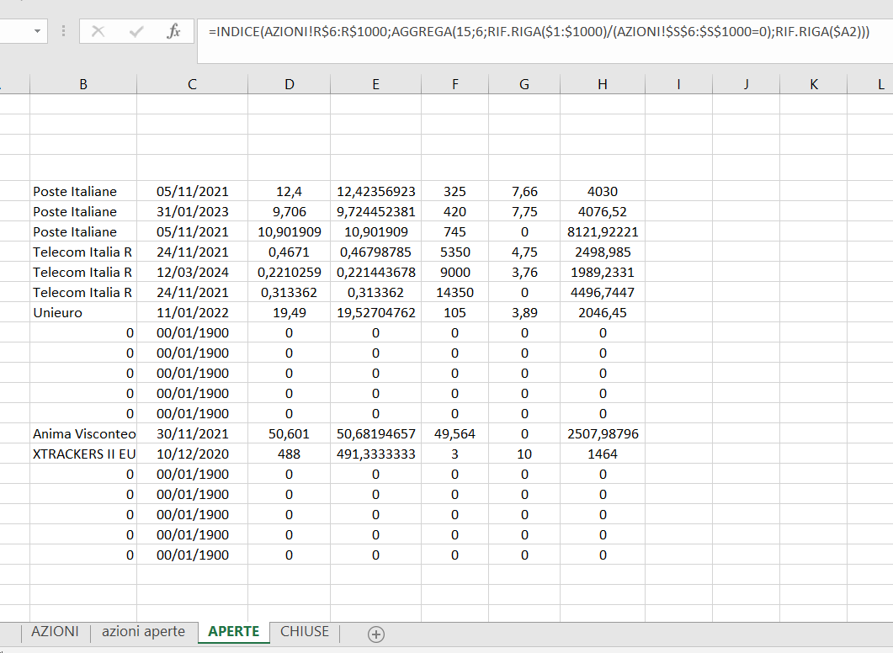Select cell with date 30/11/2021
This screenshot has width=893, height=653.
[193, 434]
